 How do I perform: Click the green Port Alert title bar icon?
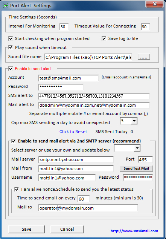(5, 6)
